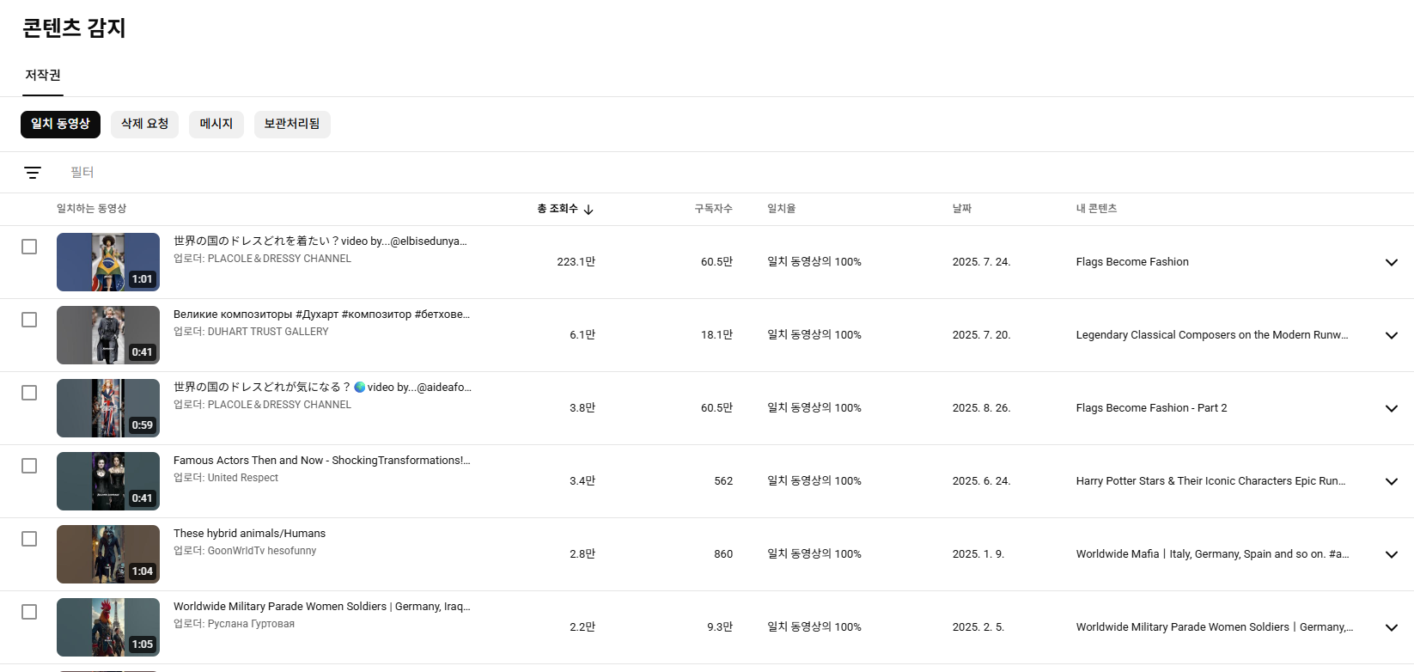This screenshot has height=672, width=1414.
Task: Click the 일치하는 동영상 column header
Action: pos(91,209)
